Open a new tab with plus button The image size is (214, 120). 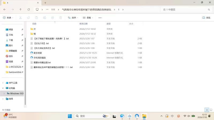point(45,3)
